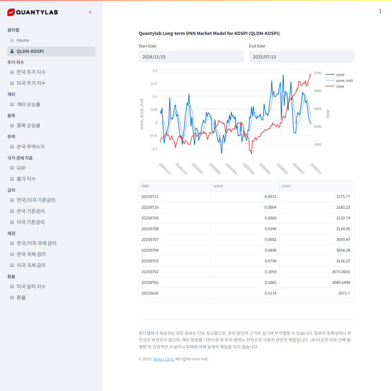Viewport: 392px width, 391px height.
Task: Open the three-dot menu in top right
Action: pos(380,11)
